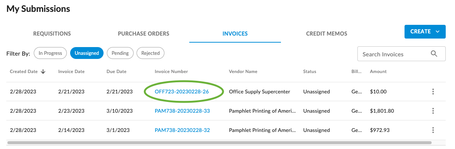The image size is (455, 149).
Task: Select the Invoices tab
Action: 235,34
